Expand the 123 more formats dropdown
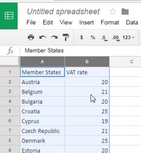 128,37
